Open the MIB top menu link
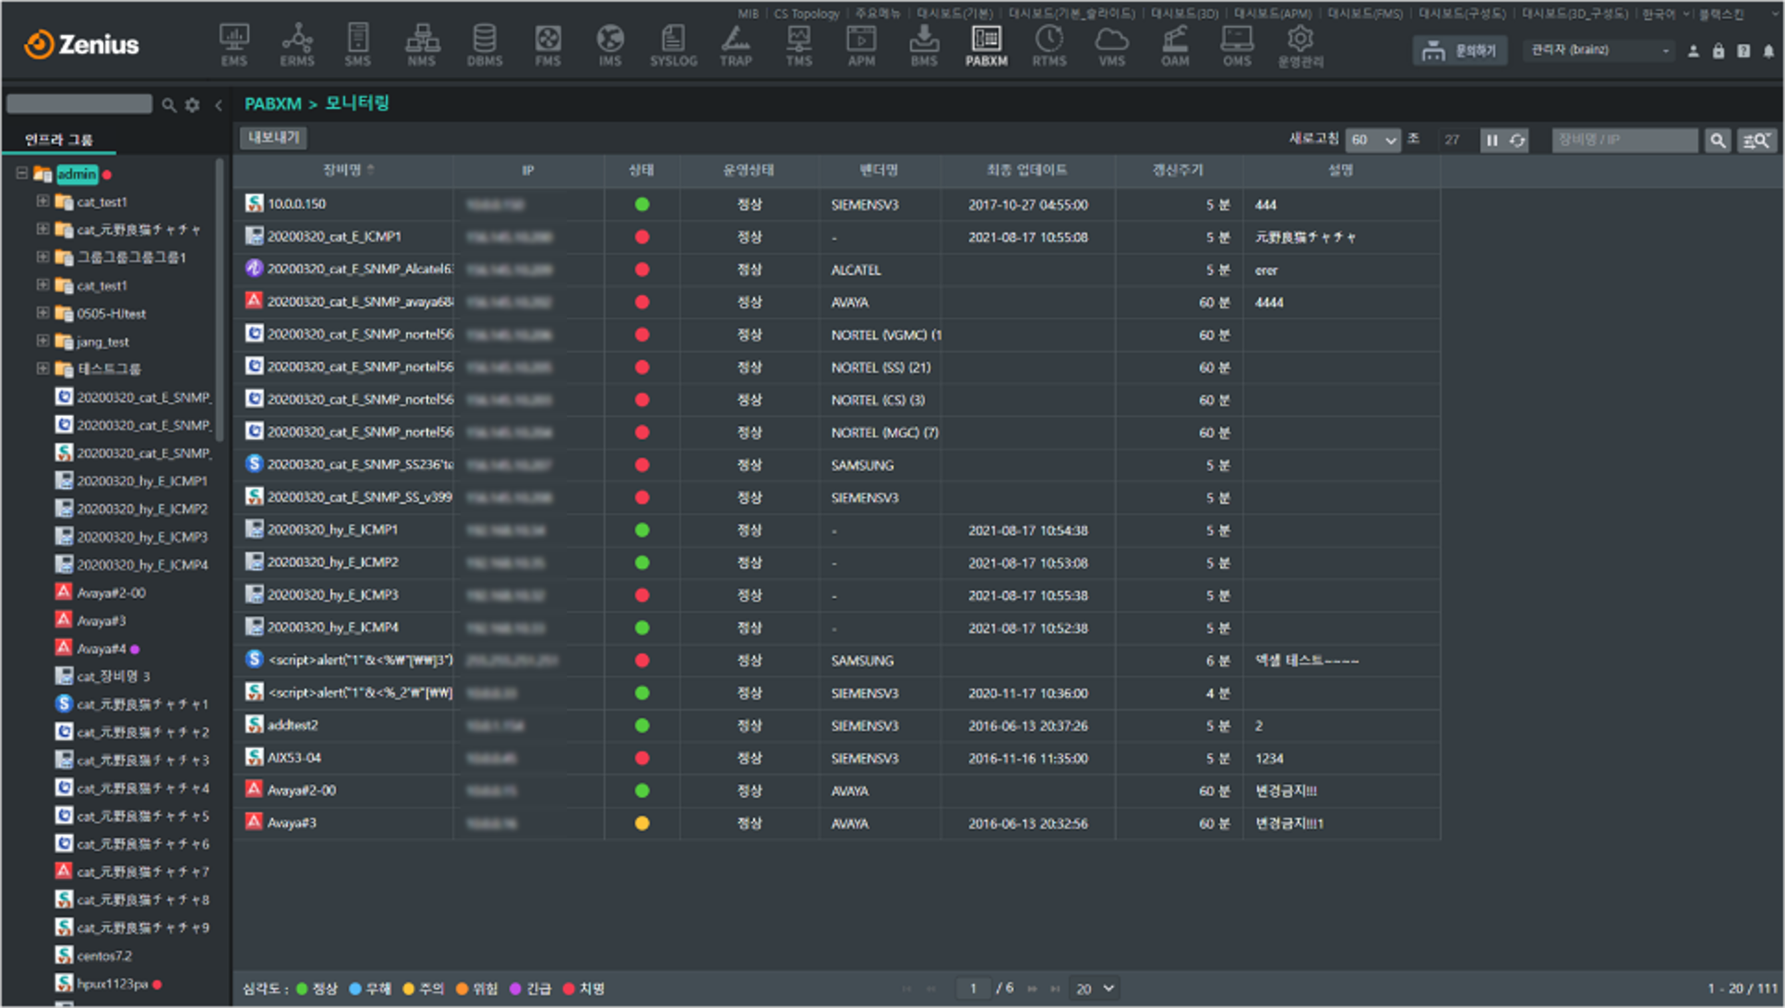Image resolution: width=1785 pixels, height=1008 pixels. (748, 14)
